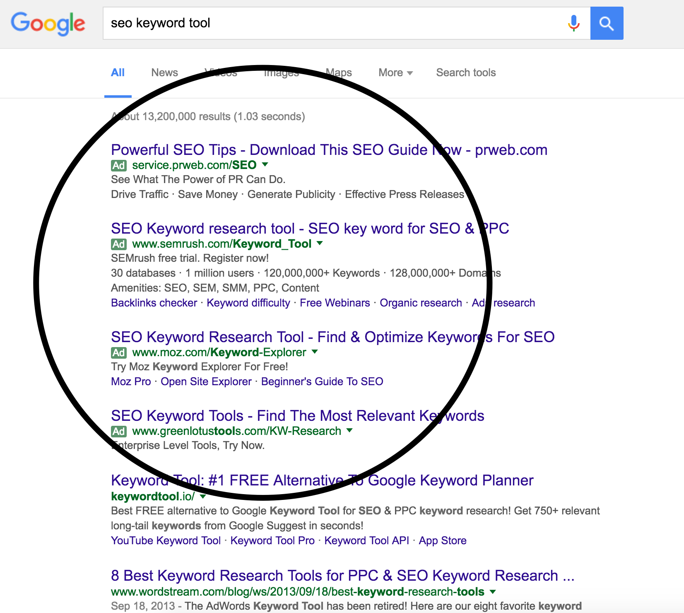The width and height of the screenshot is (684, 613).
Task: Open the Ads research sitelink
Action: pyautogui.click(x=503, y=303)
